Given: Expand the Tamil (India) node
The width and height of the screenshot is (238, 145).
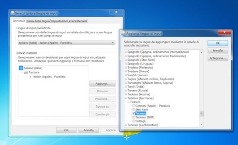Looking at the screenshot, I should pos(126,87).
